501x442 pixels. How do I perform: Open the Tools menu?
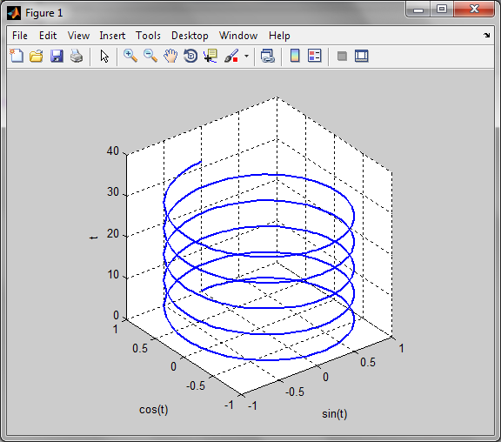click(x=148, y=36)
